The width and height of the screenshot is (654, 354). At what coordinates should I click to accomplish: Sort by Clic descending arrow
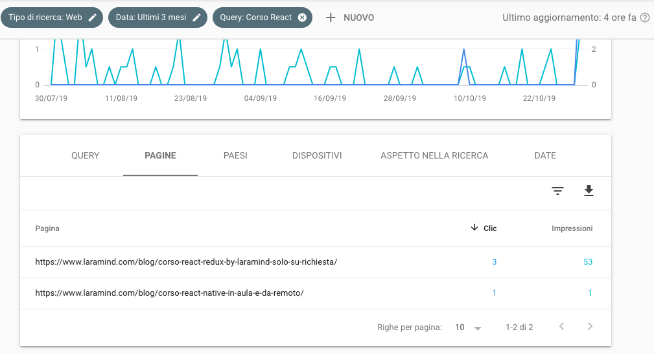[x=474, y=227]
